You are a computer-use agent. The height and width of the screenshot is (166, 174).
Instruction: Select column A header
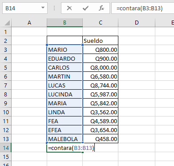[29, 23]
